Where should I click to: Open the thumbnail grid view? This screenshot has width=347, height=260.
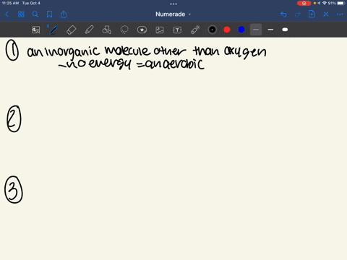(21, 14)
